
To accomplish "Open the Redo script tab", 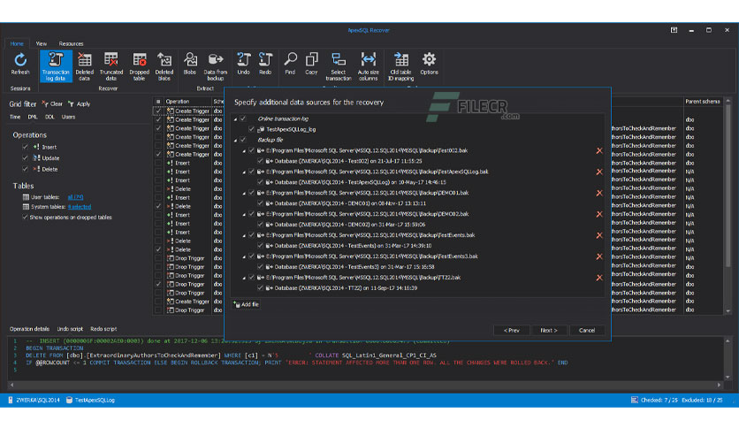I will coord(103,329).
